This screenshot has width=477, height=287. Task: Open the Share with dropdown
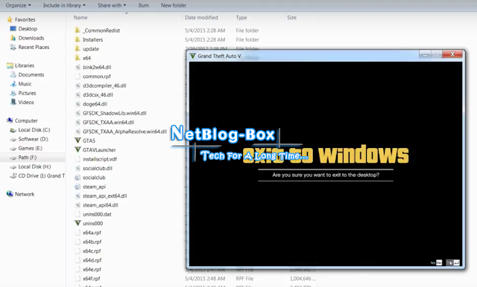112,5
